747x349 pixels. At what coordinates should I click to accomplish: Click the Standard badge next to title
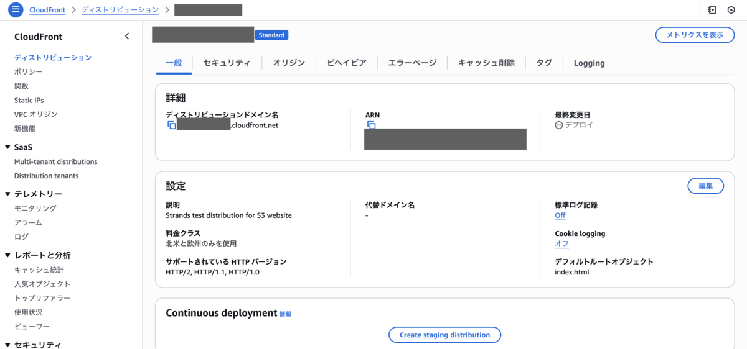click(271, 35)
